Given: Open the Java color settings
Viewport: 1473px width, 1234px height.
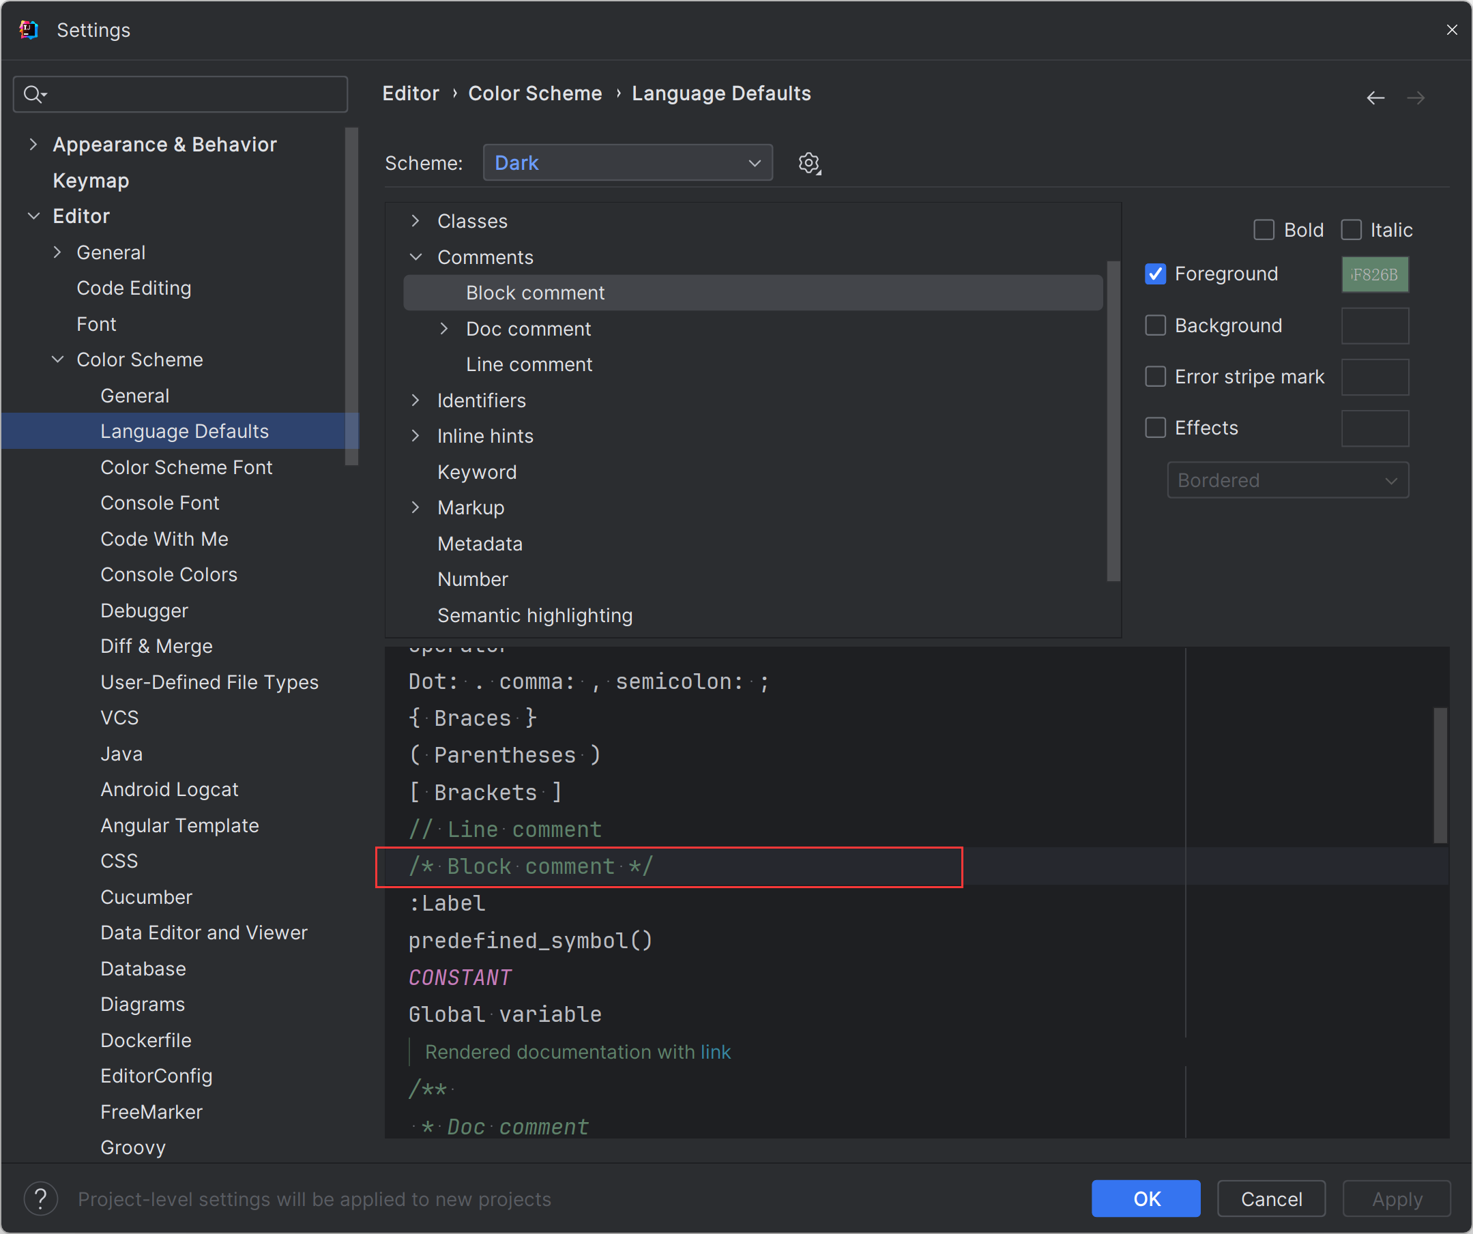Looking at the screenshot, I should click(x=121, y=754).
